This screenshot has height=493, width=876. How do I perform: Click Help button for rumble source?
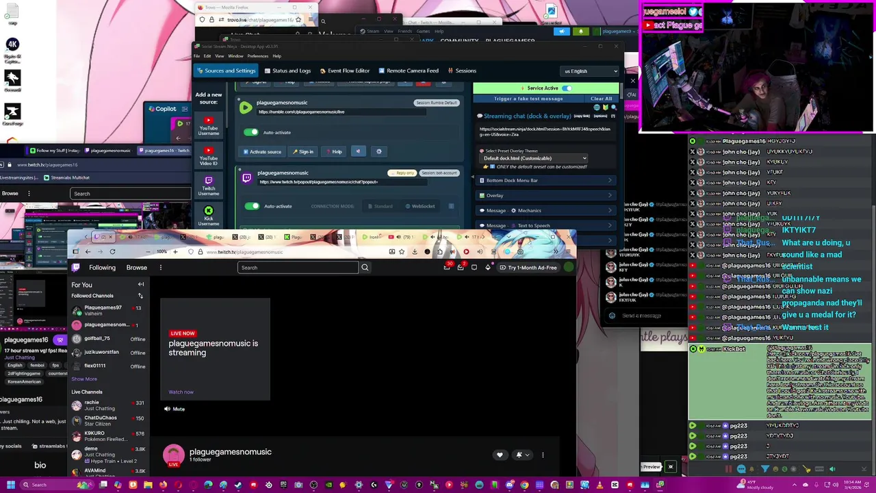coord(334,151)
